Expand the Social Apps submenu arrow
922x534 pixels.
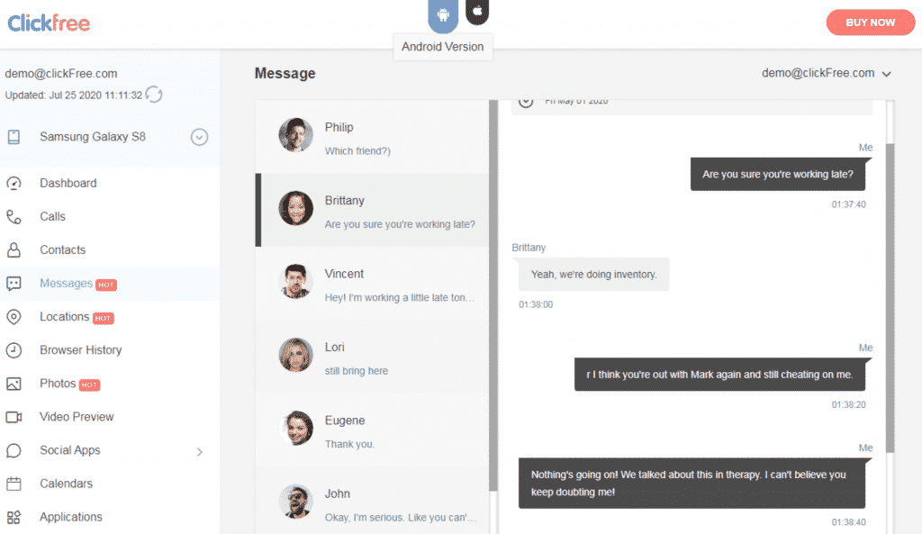200,452
